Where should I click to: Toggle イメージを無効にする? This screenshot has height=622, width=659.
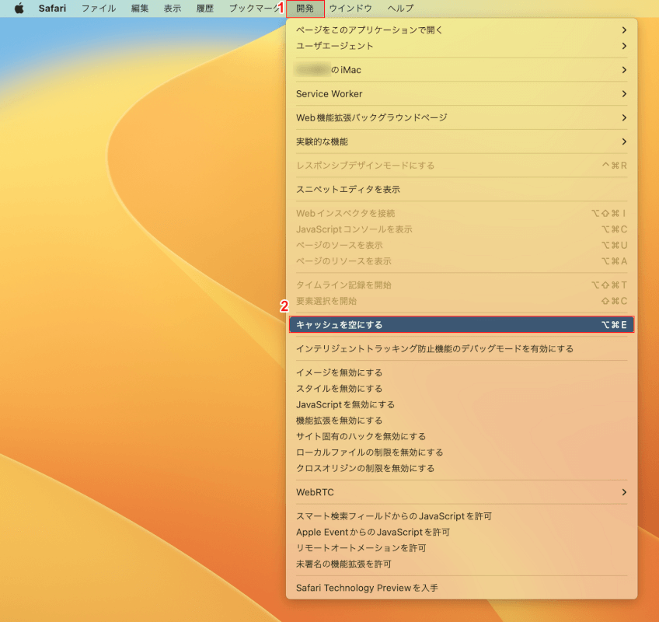(462, 373)
